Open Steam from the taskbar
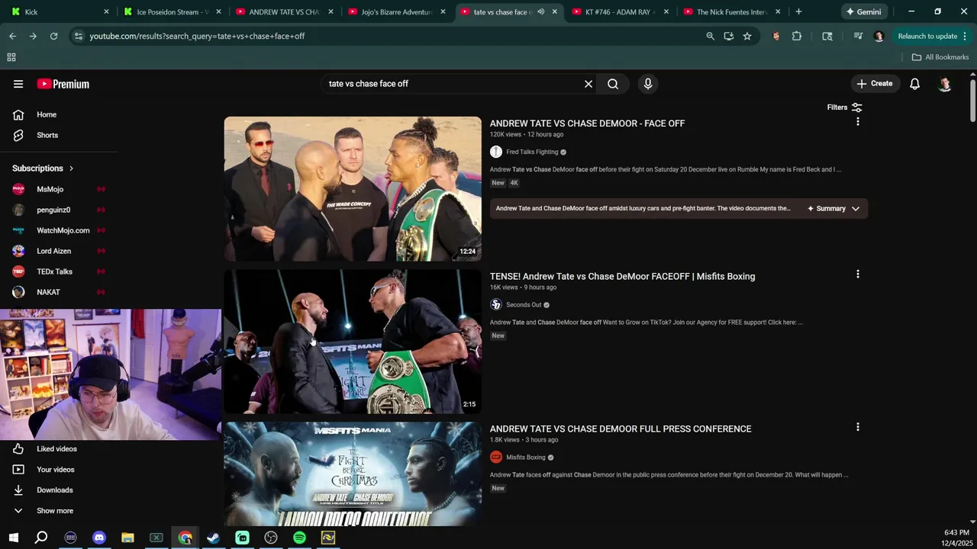Screen dimensions: 977x549 [x=214, y=538]
